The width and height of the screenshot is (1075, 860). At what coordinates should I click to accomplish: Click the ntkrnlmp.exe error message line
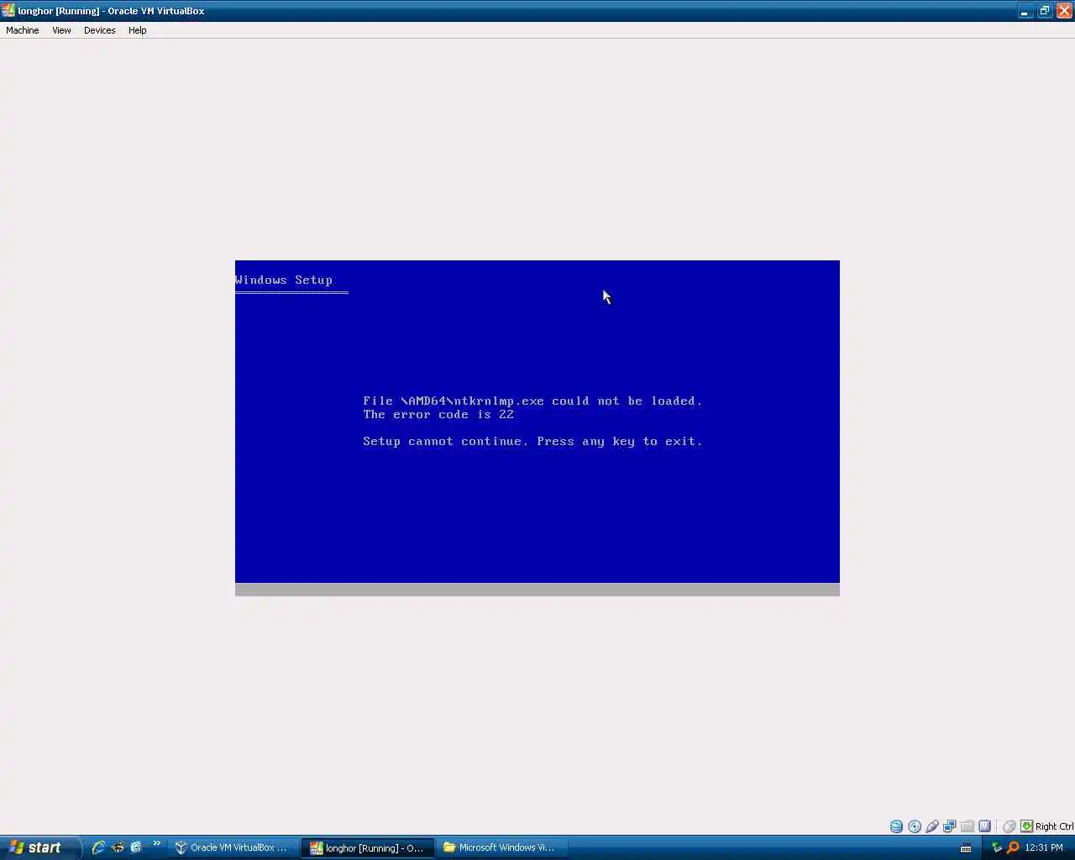point(532,401)
